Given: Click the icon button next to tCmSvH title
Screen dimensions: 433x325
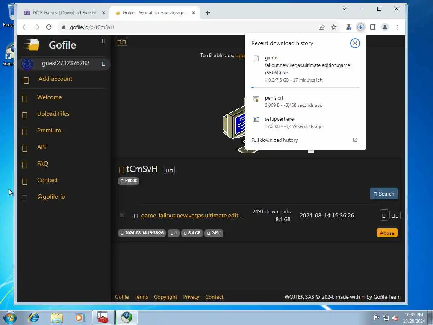Looking at the screenshot, I should coord(169,170).
